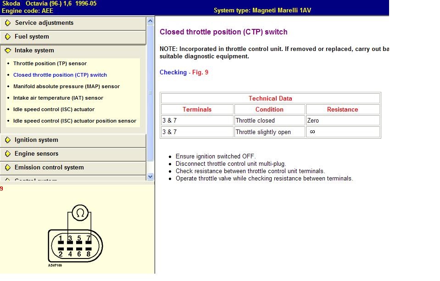Collapse Intake system via its arrow icon
440x281 pixels.
pos(8,50)
